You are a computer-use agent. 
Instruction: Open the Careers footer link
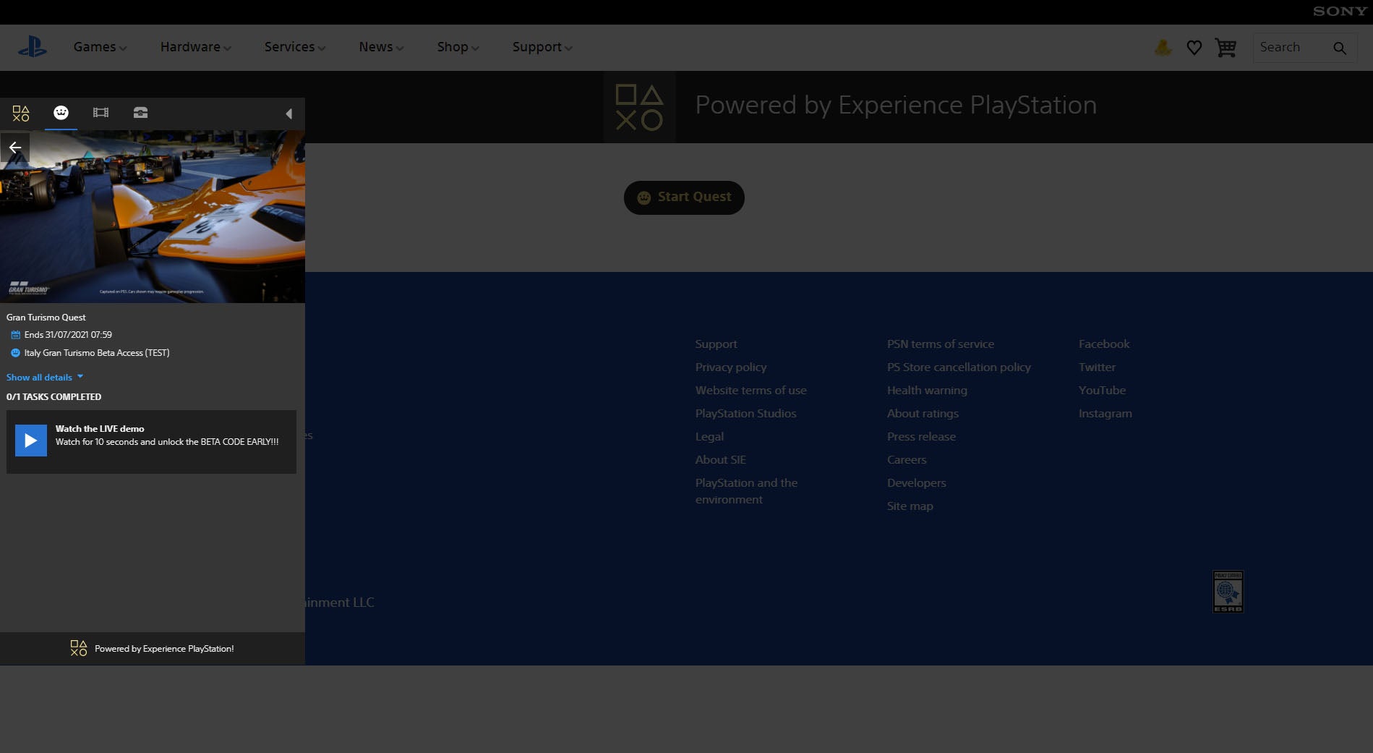[x=907, y=460]
